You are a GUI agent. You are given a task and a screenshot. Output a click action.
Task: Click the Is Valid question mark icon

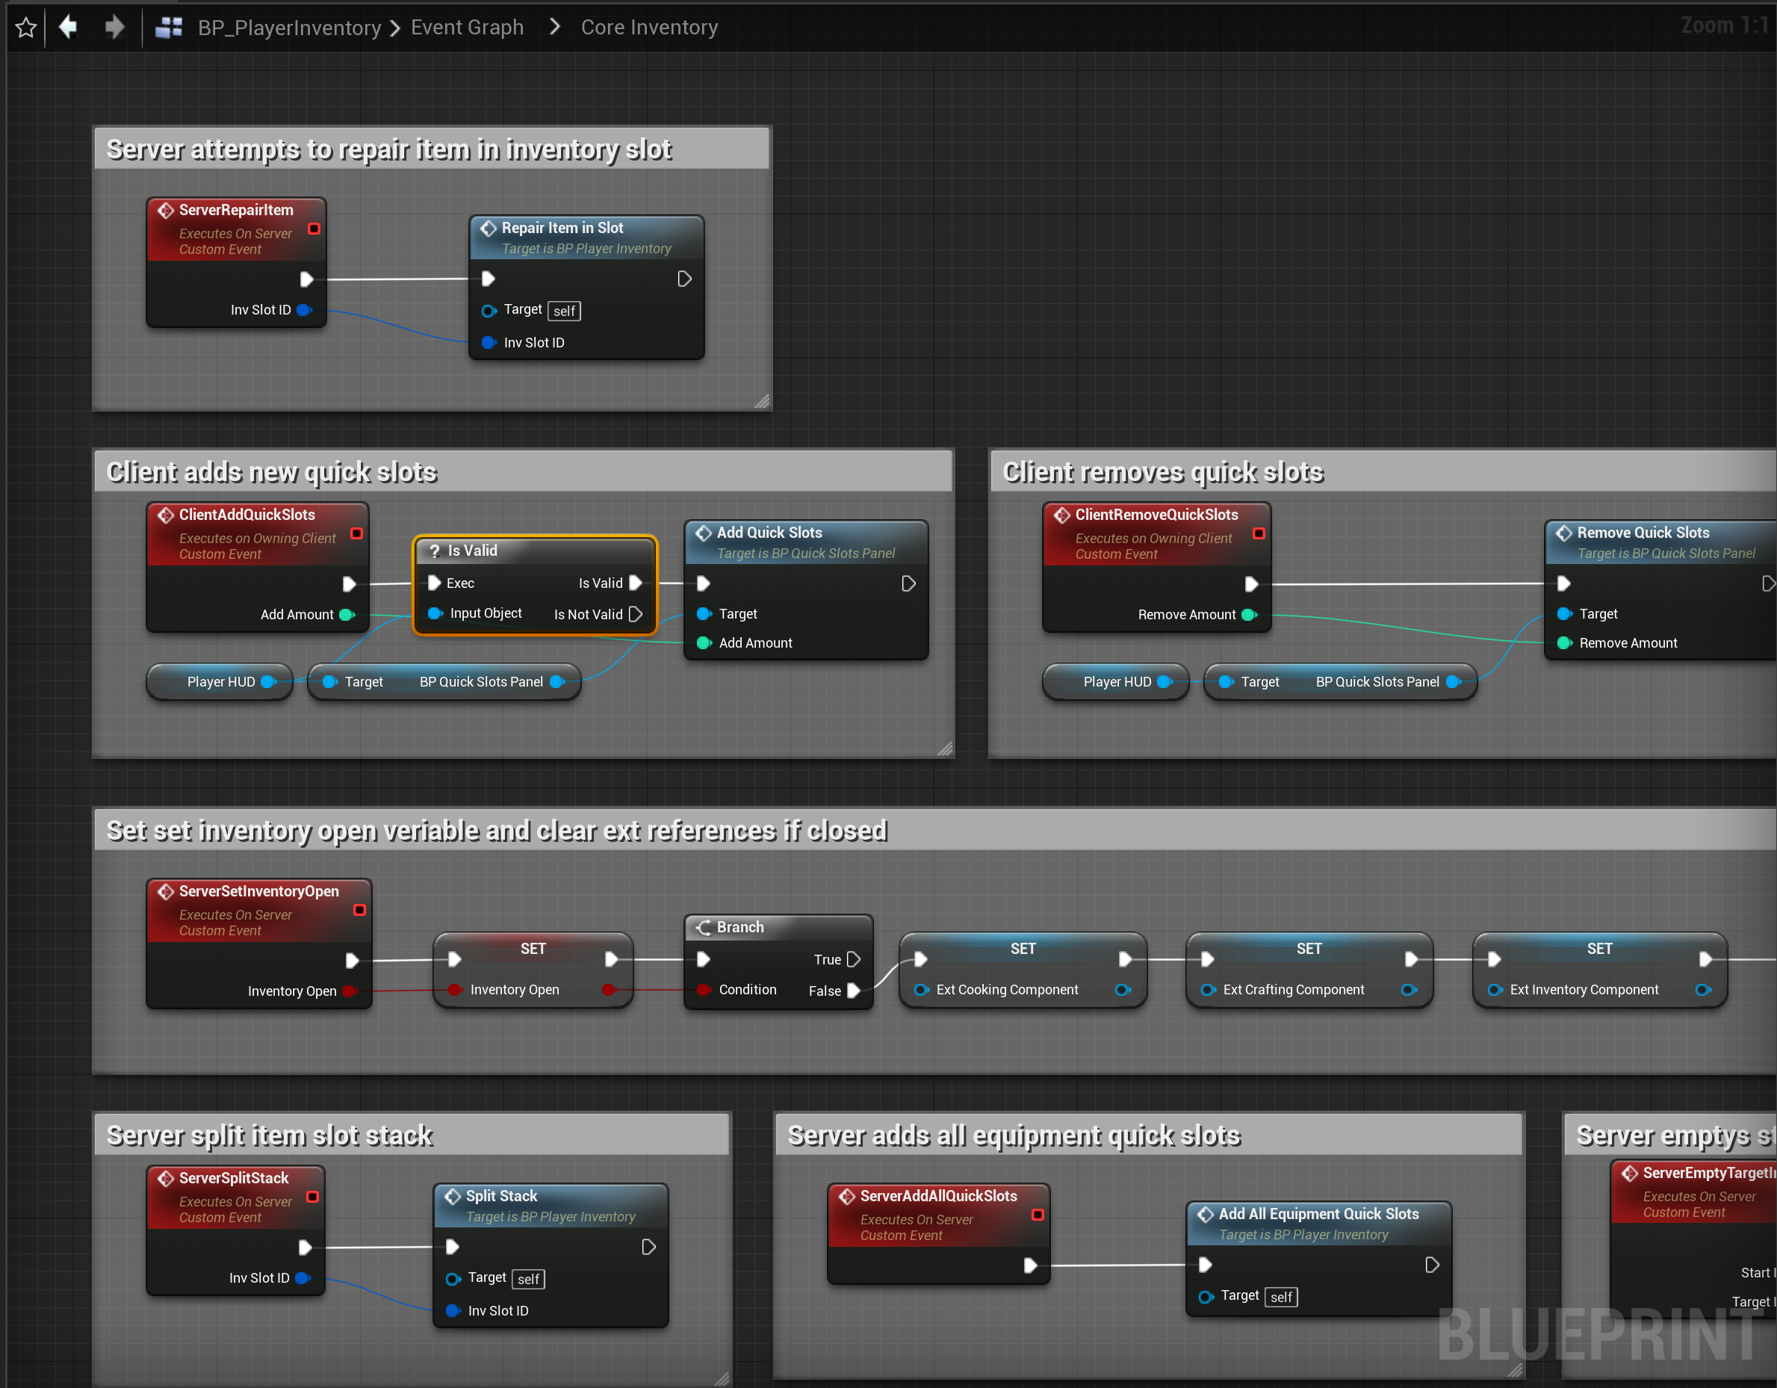[435, 551]
